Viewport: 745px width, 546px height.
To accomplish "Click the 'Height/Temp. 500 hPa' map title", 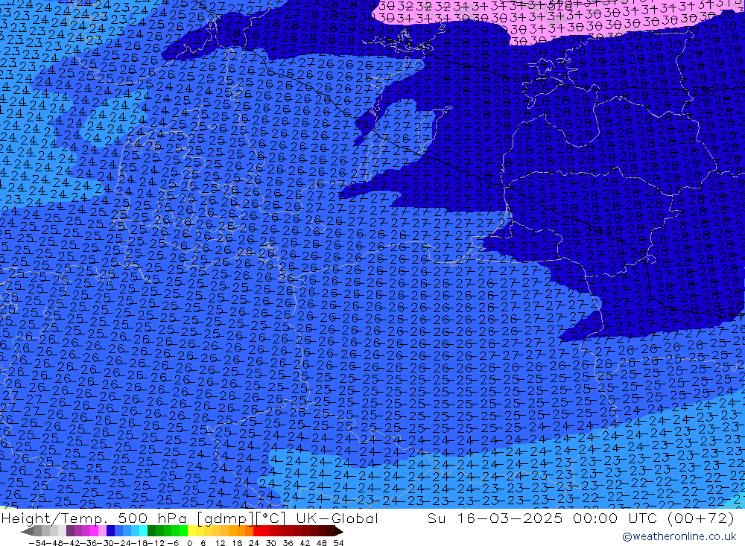I will point(94,518).
